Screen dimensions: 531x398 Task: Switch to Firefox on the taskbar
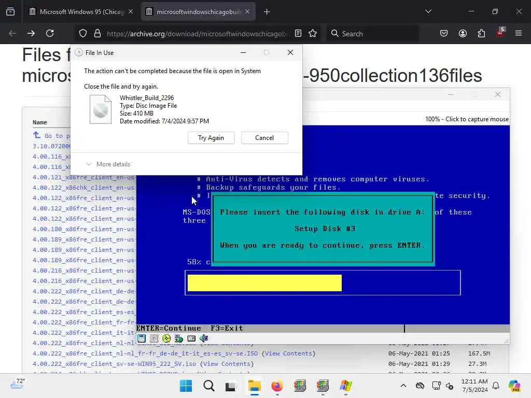click(277, 386)
